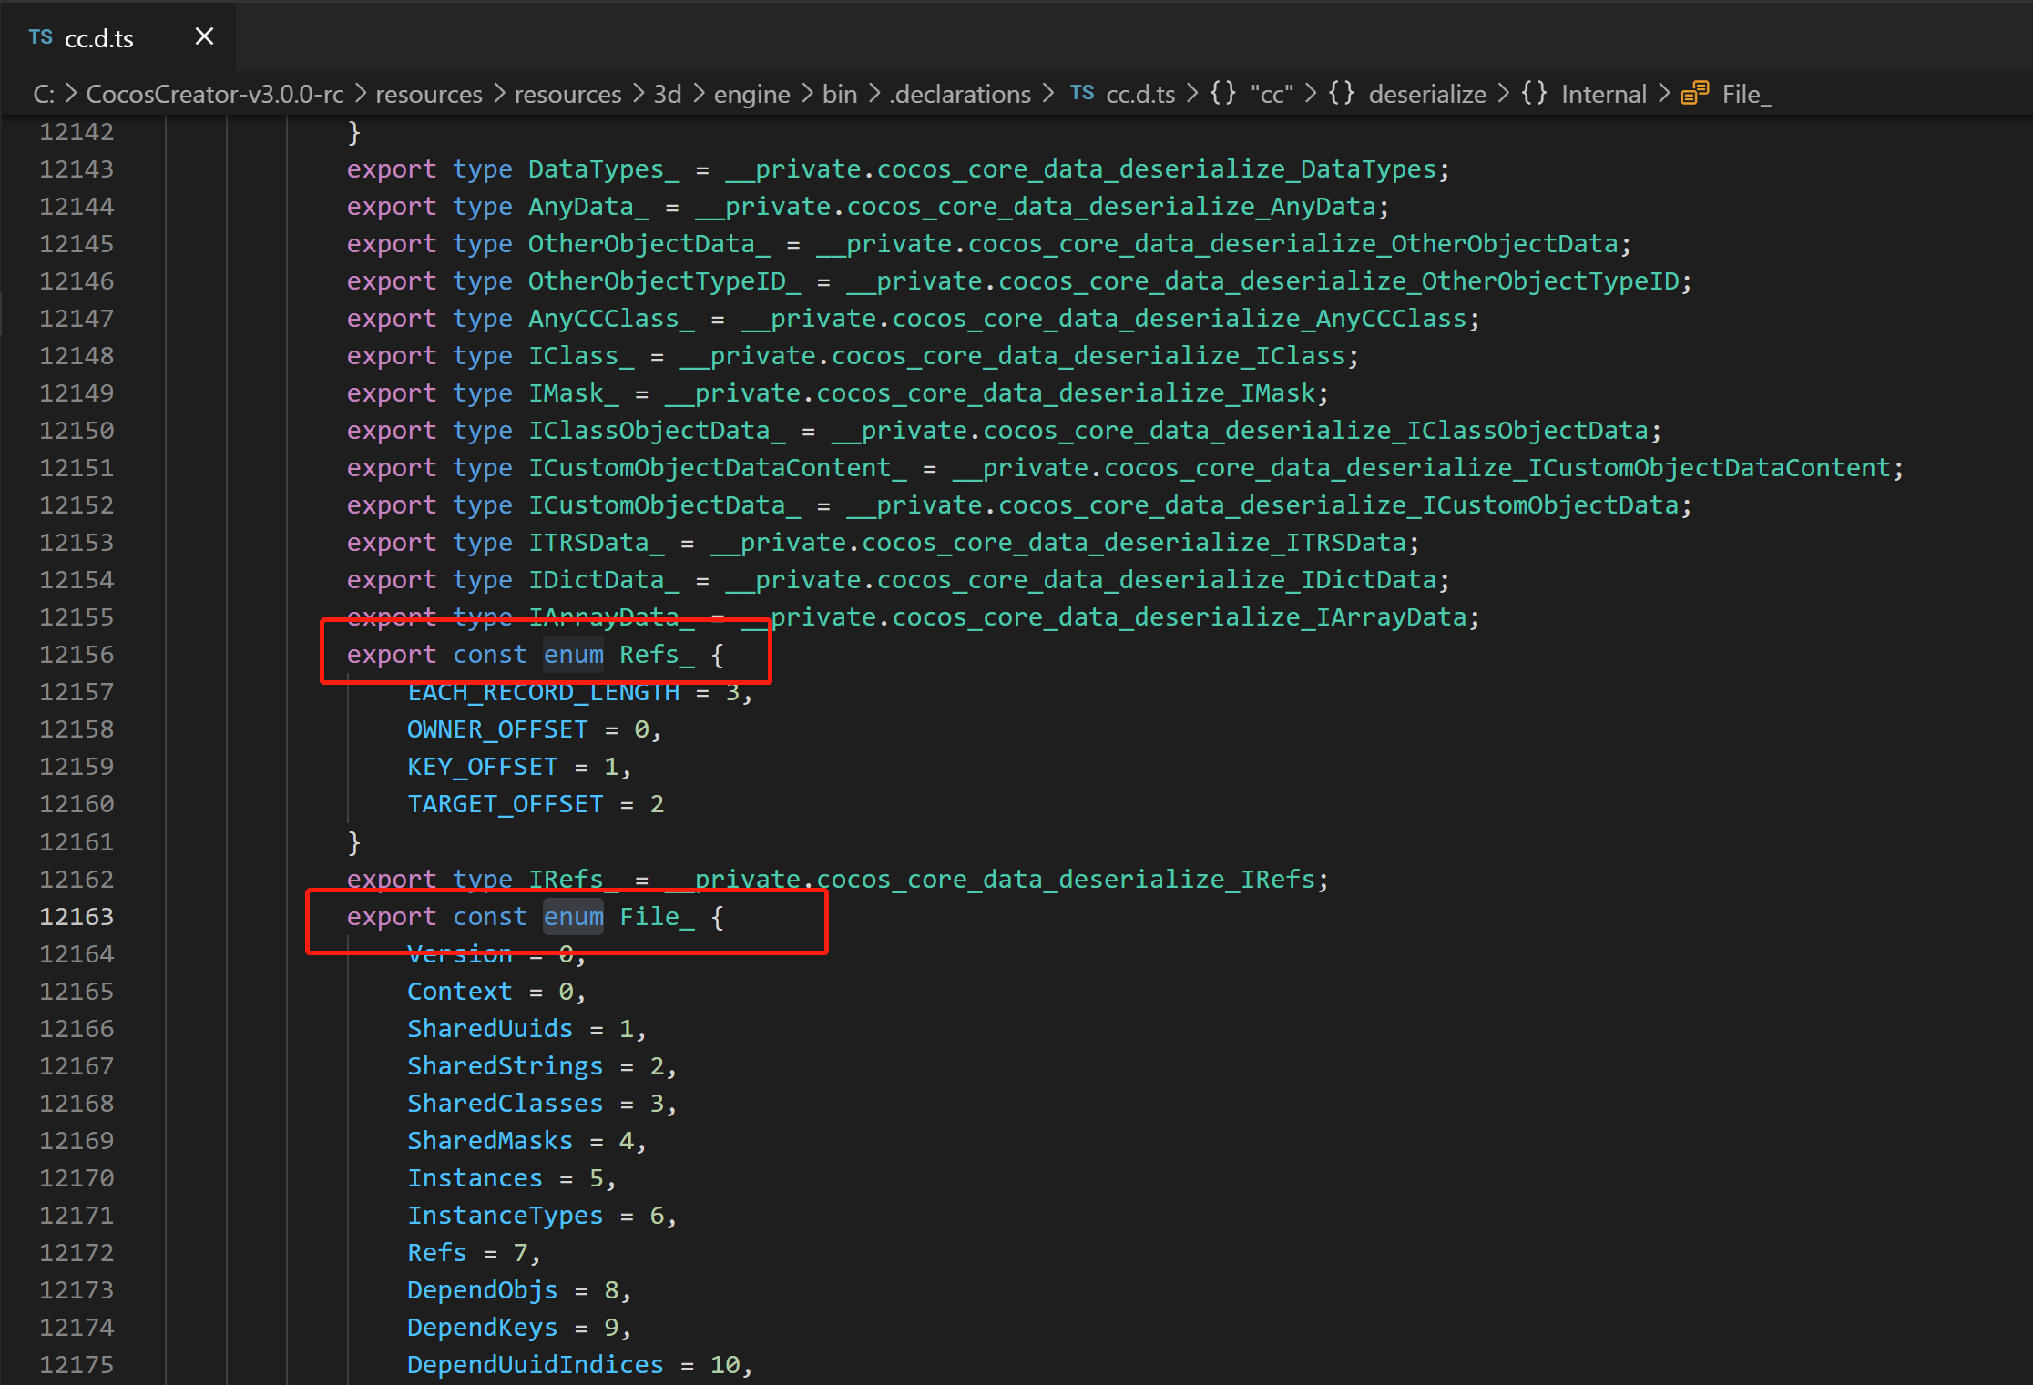
Task: Click namespace braces icon before "cc" breadcrumb
Action: point(1223,93)
